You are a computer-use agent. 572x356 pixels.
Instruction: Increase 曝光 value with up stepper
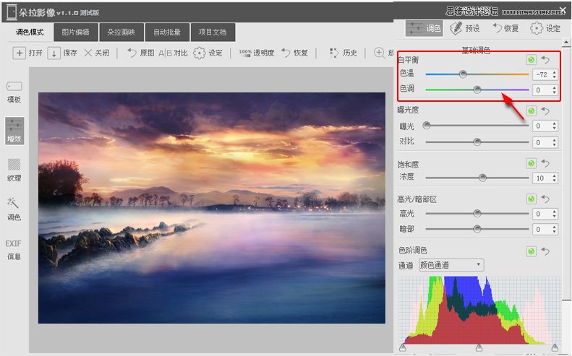555,123
